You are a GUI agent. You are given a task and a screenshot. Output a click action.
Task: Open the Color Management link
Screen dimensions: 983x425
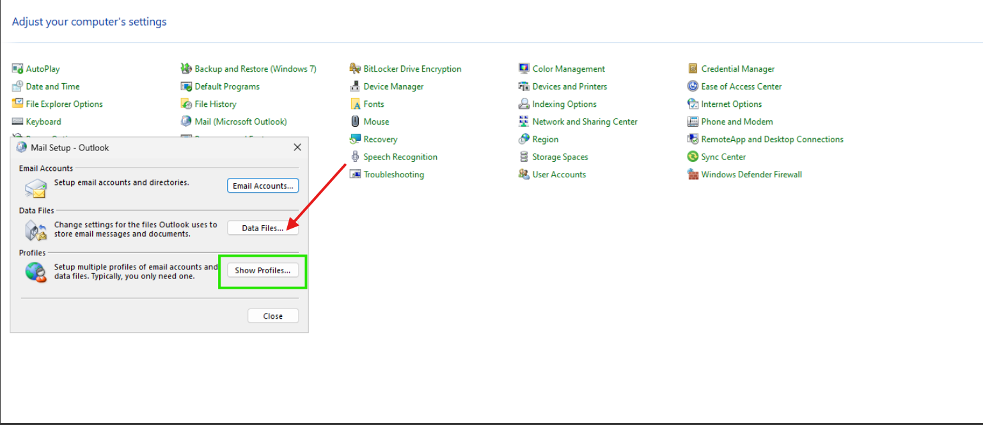tap(569, 68)
